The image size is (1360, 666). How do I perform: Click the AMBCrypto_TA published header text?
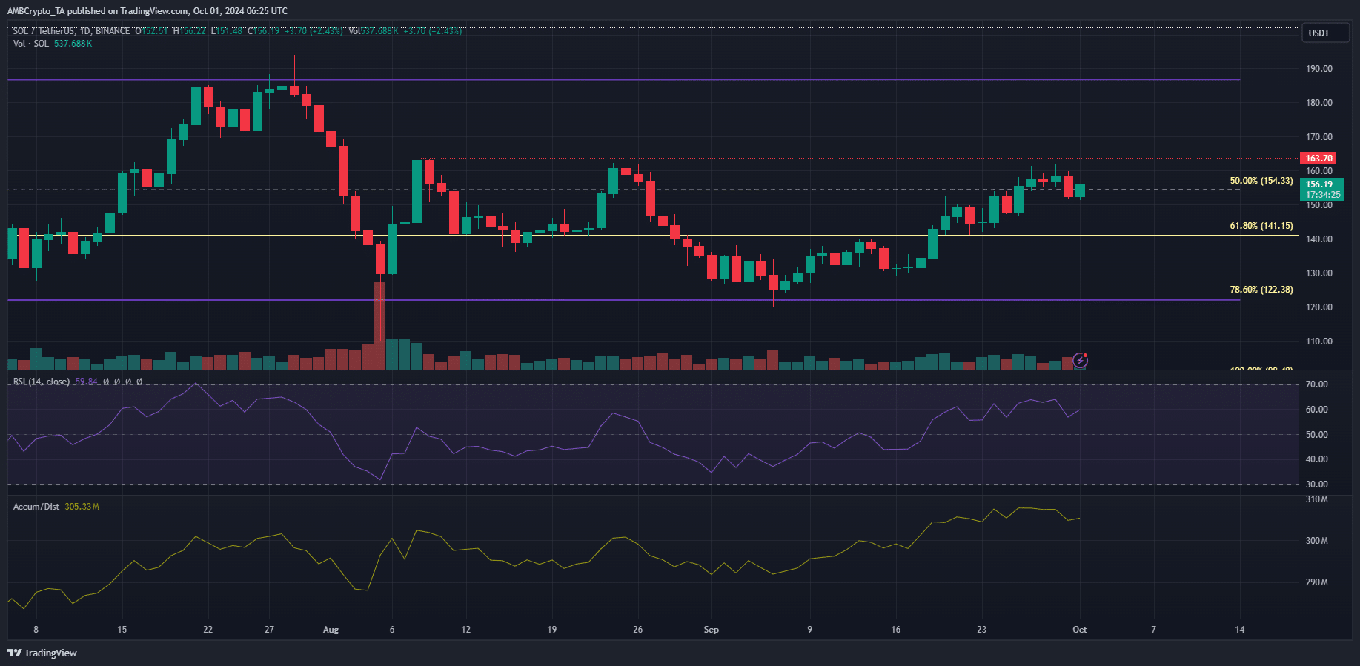tap(147, 11)
